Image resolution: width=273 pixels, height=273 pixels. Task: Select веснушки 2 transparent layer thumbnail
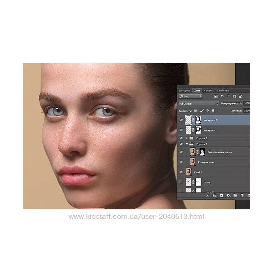(x=189, y=120)
